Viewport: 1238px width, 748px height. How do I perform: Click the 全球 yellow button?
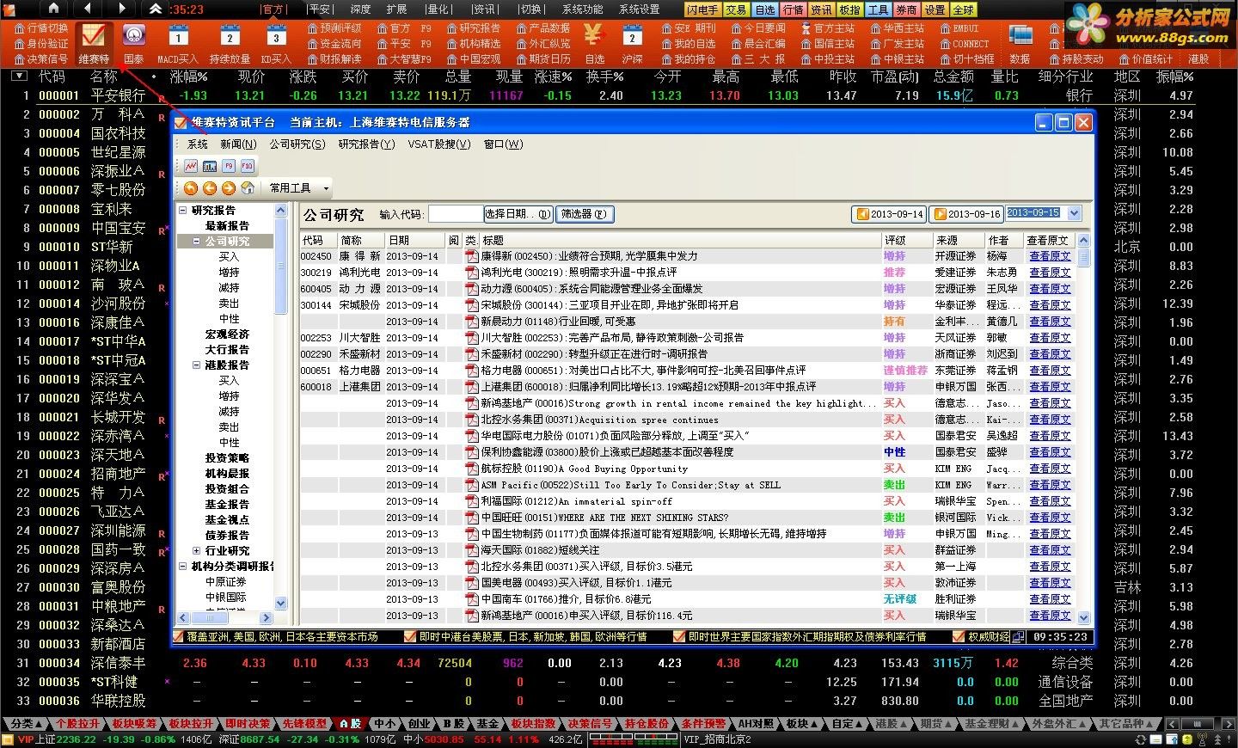(x=964, y=9)
